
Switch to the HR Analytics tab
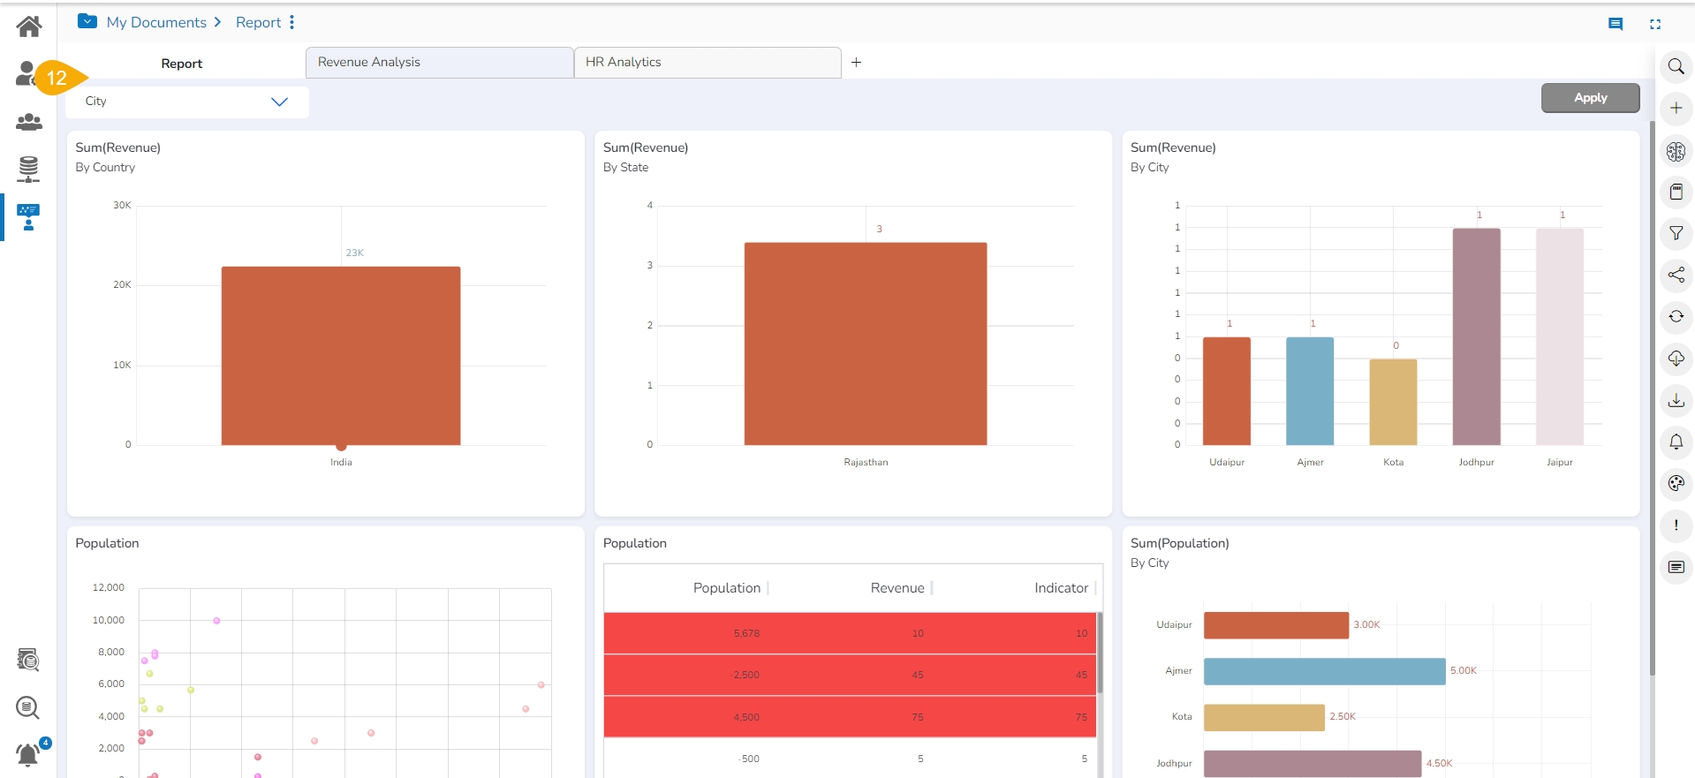coord(707,63)
